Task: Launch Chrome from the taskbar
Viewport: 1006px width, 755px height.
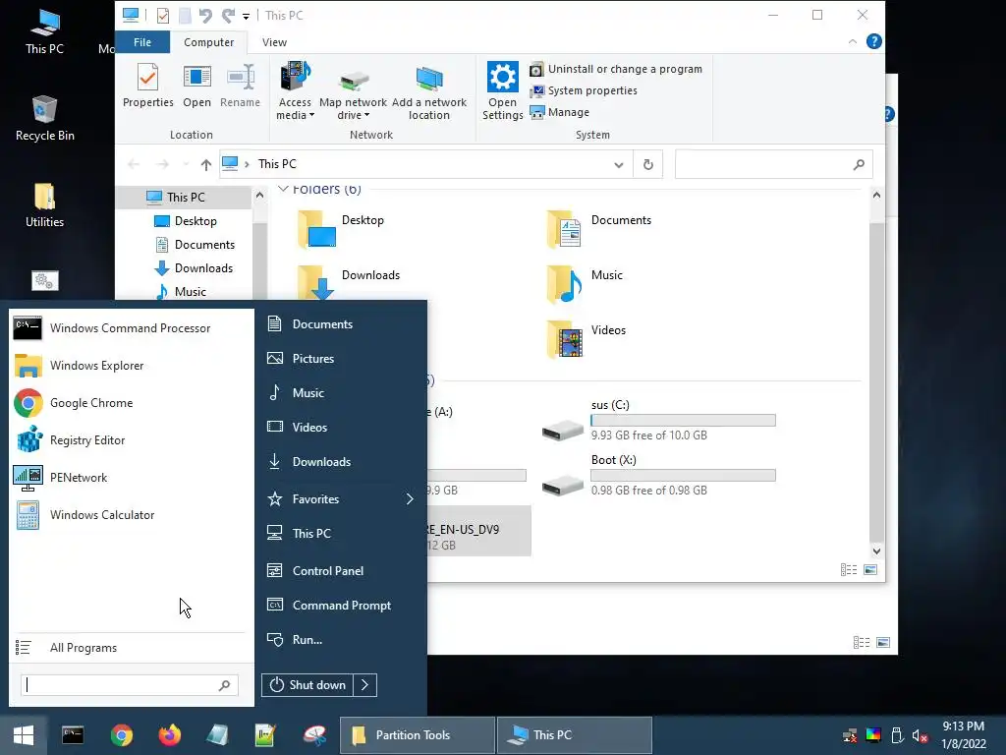Action: [x=121, y=735]
